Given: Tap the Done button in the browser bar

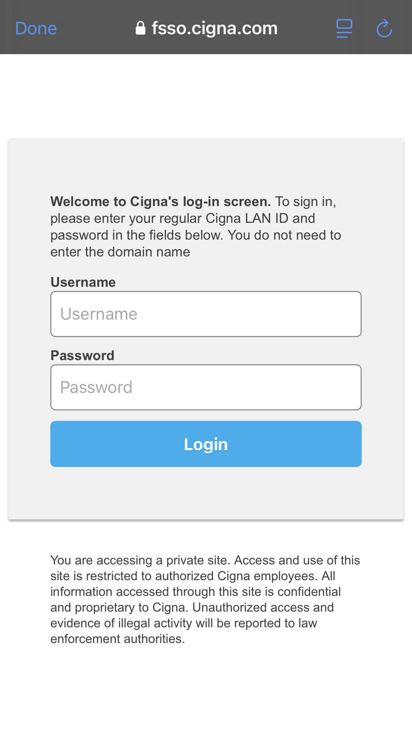Looking at the screenshot, I should pos(36,29).
